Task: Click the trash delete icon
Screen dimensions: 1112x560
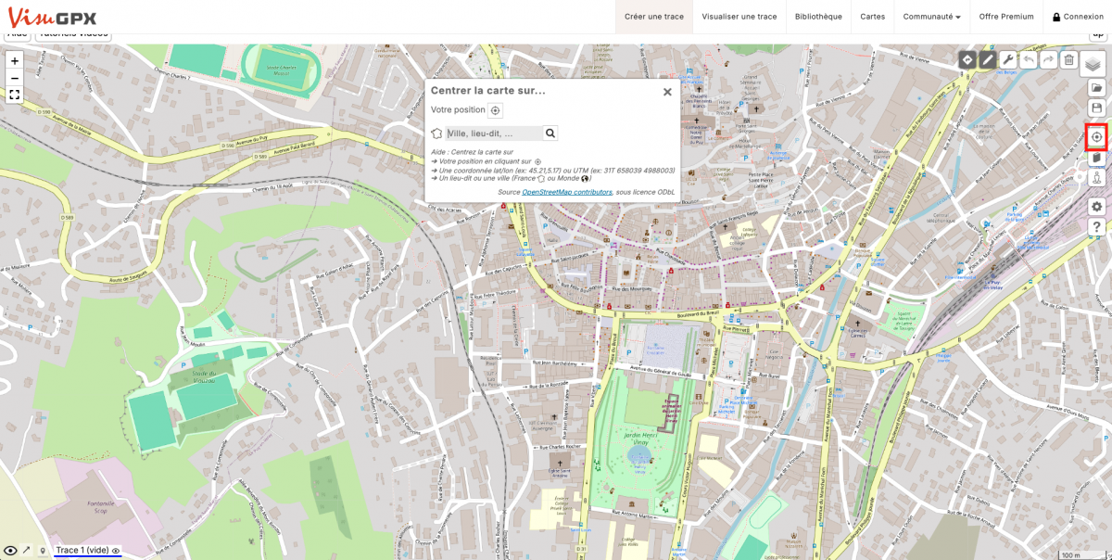Action: point(1068,60)
